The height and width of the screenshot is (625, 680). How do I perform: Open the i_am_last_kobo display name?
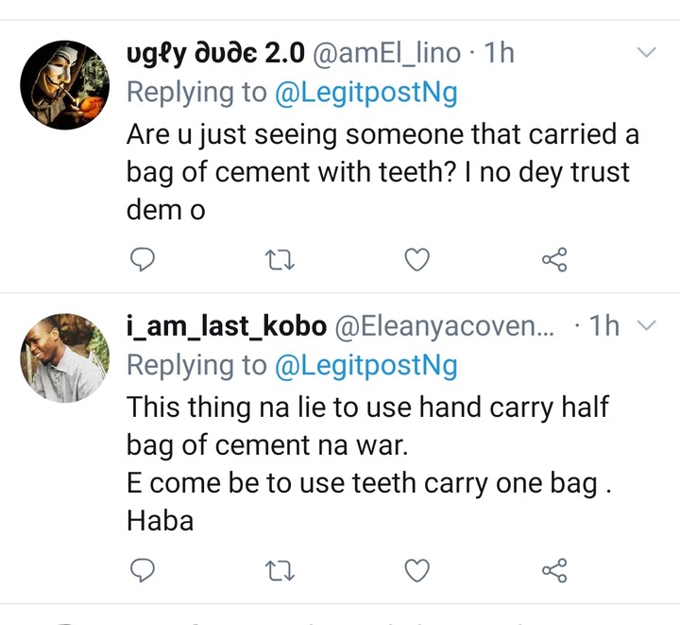[x=227, y=326]
